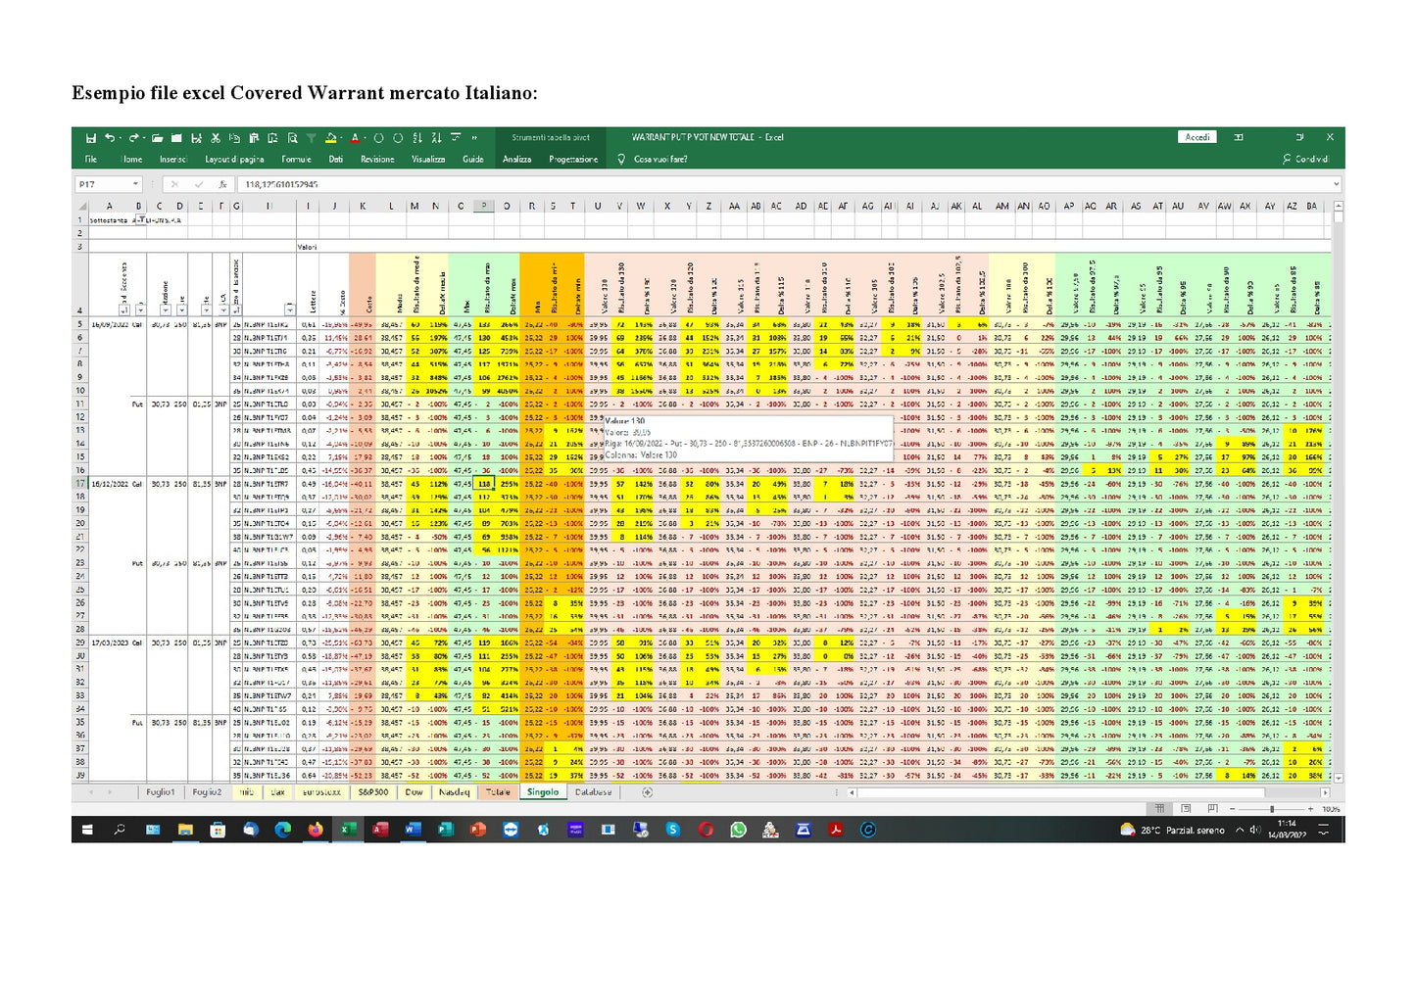Sort descending Z to A icon

(x=437, y=138)
